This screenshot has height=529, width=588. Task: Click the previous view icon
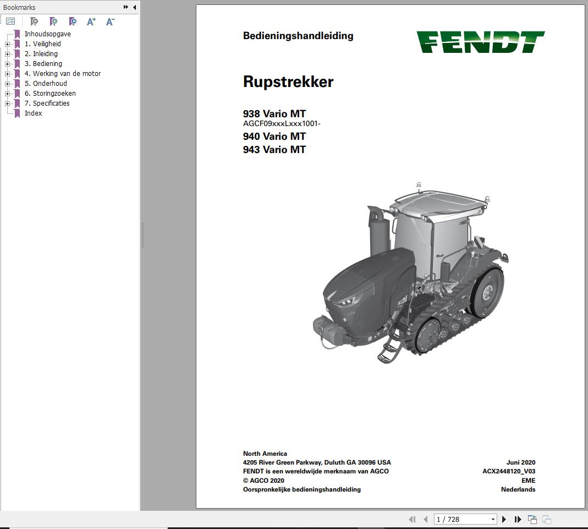[x=532, y=519]
